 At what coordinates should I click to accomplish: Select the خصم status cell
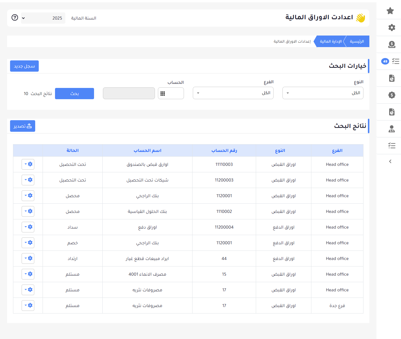point(72,243)
